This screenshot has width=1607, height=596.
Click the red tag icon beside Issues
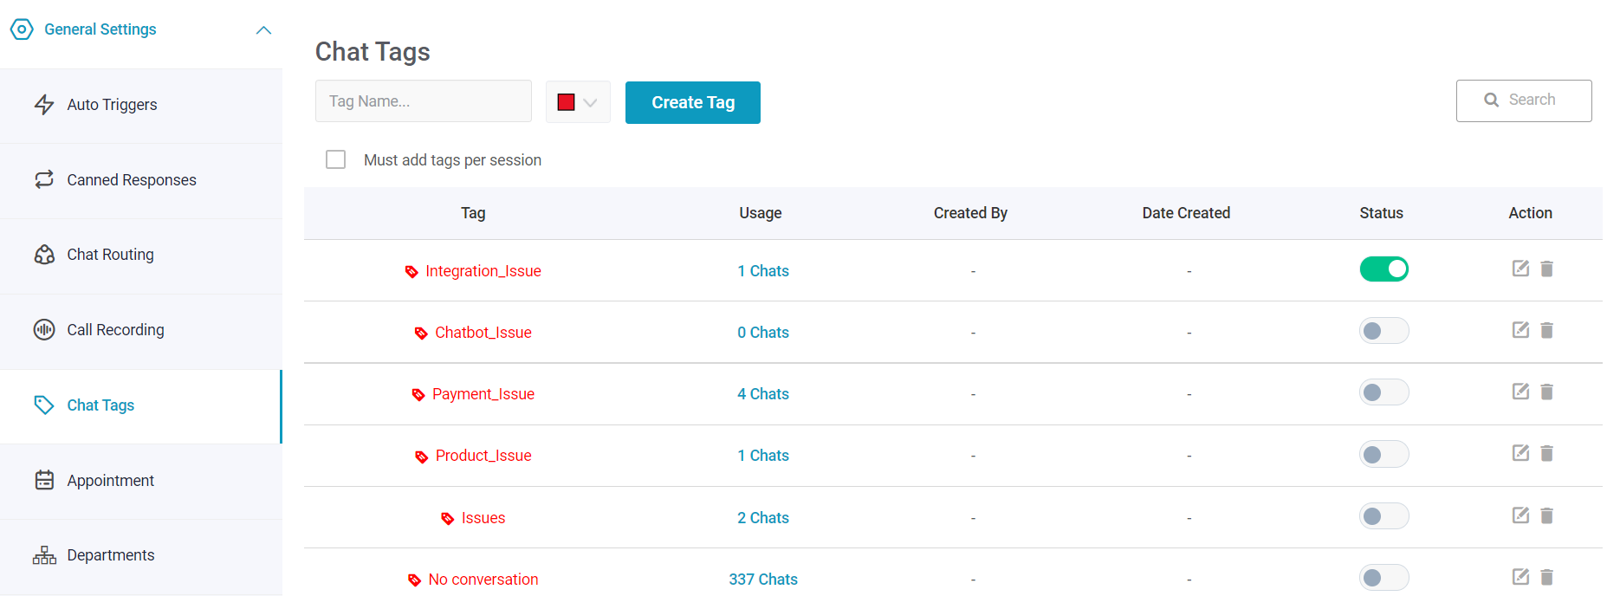448,519
